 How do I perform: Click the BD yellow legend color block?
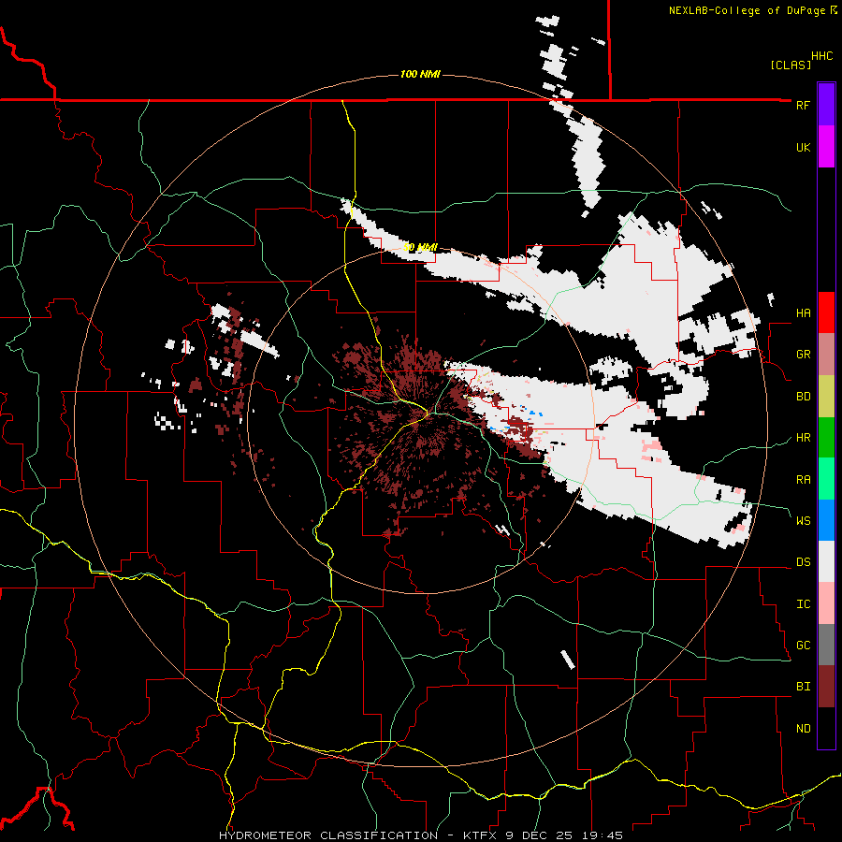pos(826,397)
